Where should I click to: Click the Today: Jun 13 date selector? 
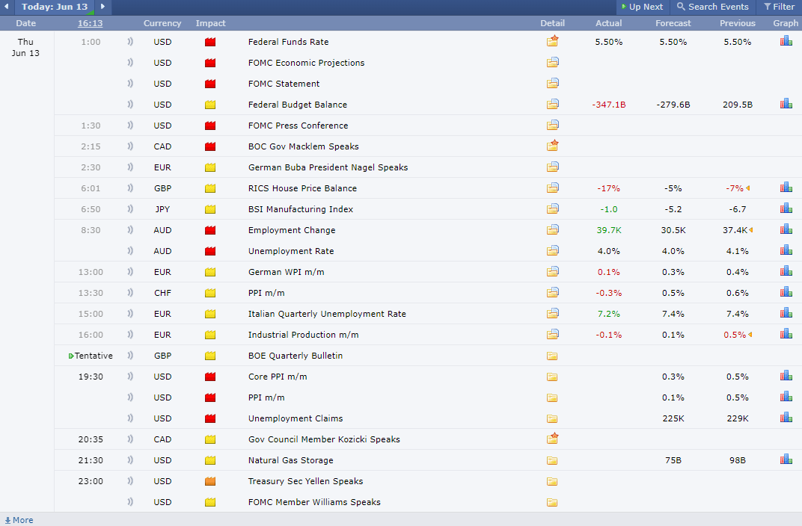tap(55, 7)
